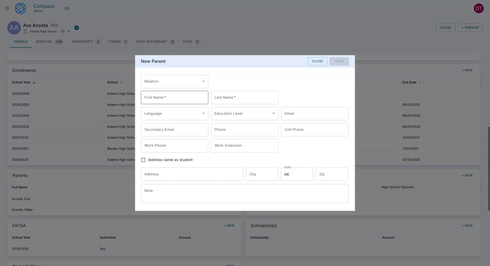Open the DT user account avatar
The height and width of the screenshot is (266, 490).
479,8
